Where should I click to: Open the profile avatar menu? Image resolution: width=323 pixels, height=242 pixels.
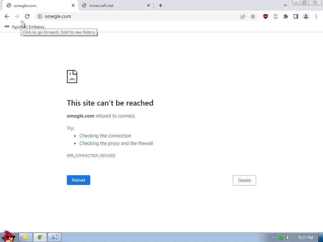(306, 16)
